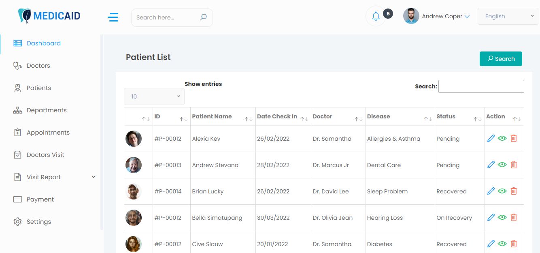
Task: Go to Appointments in the sidebar
Action: click(x=48, y=133)
